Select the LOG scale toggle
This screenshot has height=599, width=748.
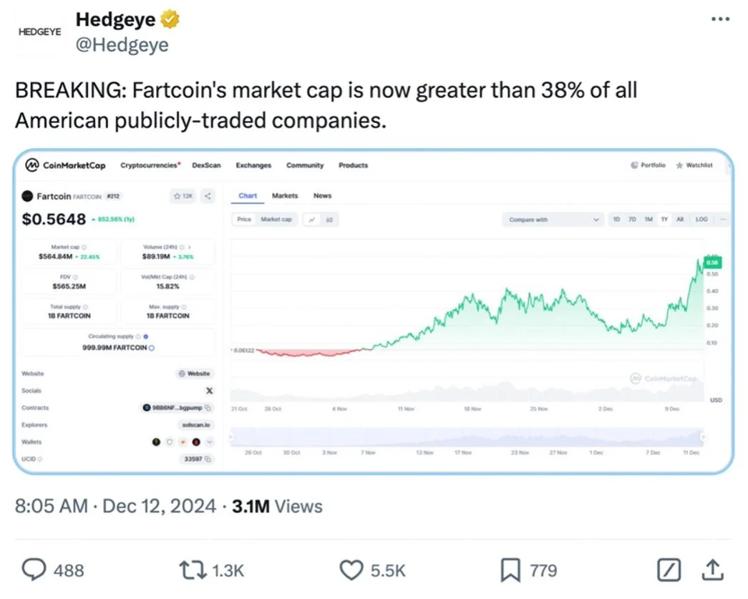[x=701, y=220]
